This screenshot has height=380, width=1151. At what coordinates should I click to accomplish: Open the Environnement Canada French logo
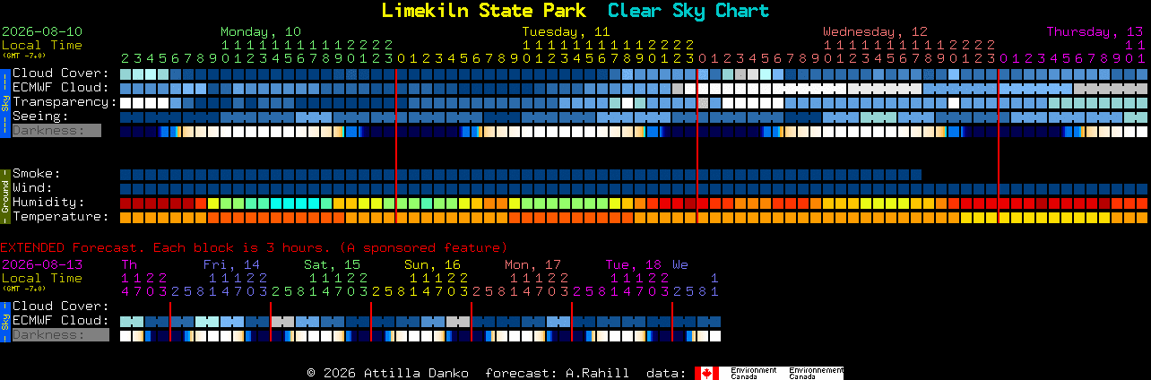[817, 373]
